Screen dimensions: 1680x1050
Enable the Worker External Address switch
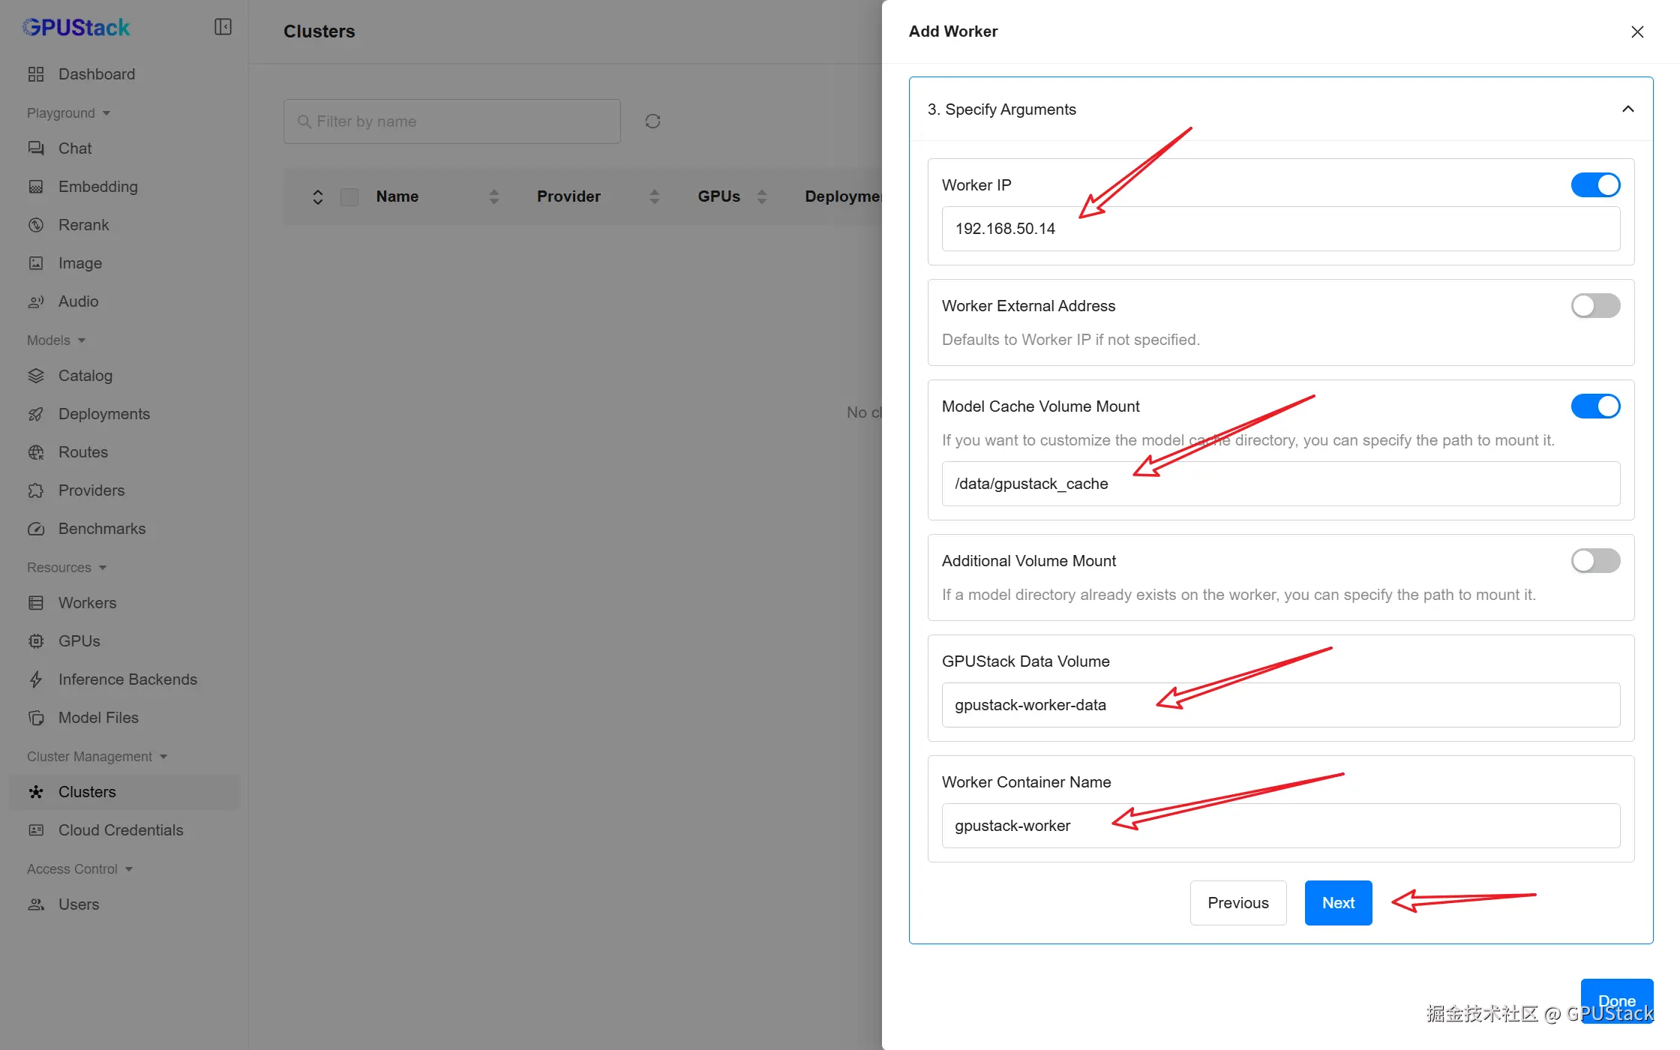1595,305
